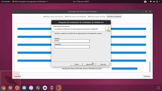Launch the blue text document editor dock icon
162x91 pixels.
(24, 88)
